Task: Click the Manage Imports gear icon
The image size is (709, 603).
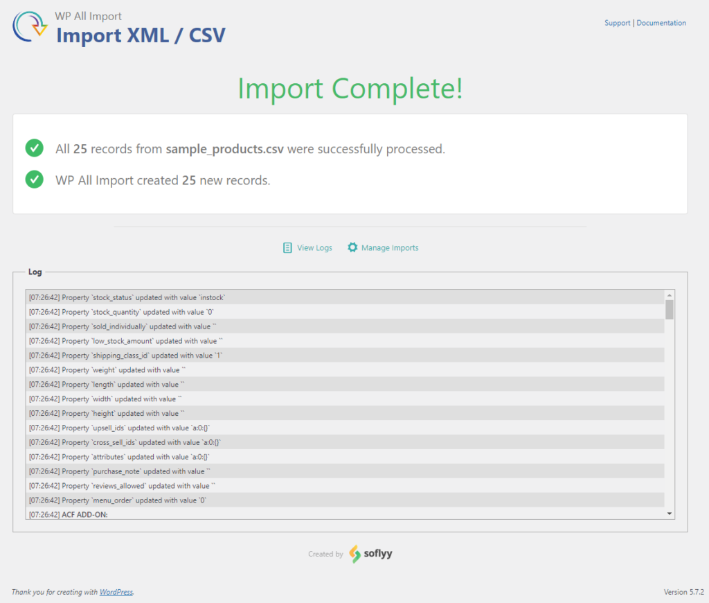Action: [x=352, y=247]
